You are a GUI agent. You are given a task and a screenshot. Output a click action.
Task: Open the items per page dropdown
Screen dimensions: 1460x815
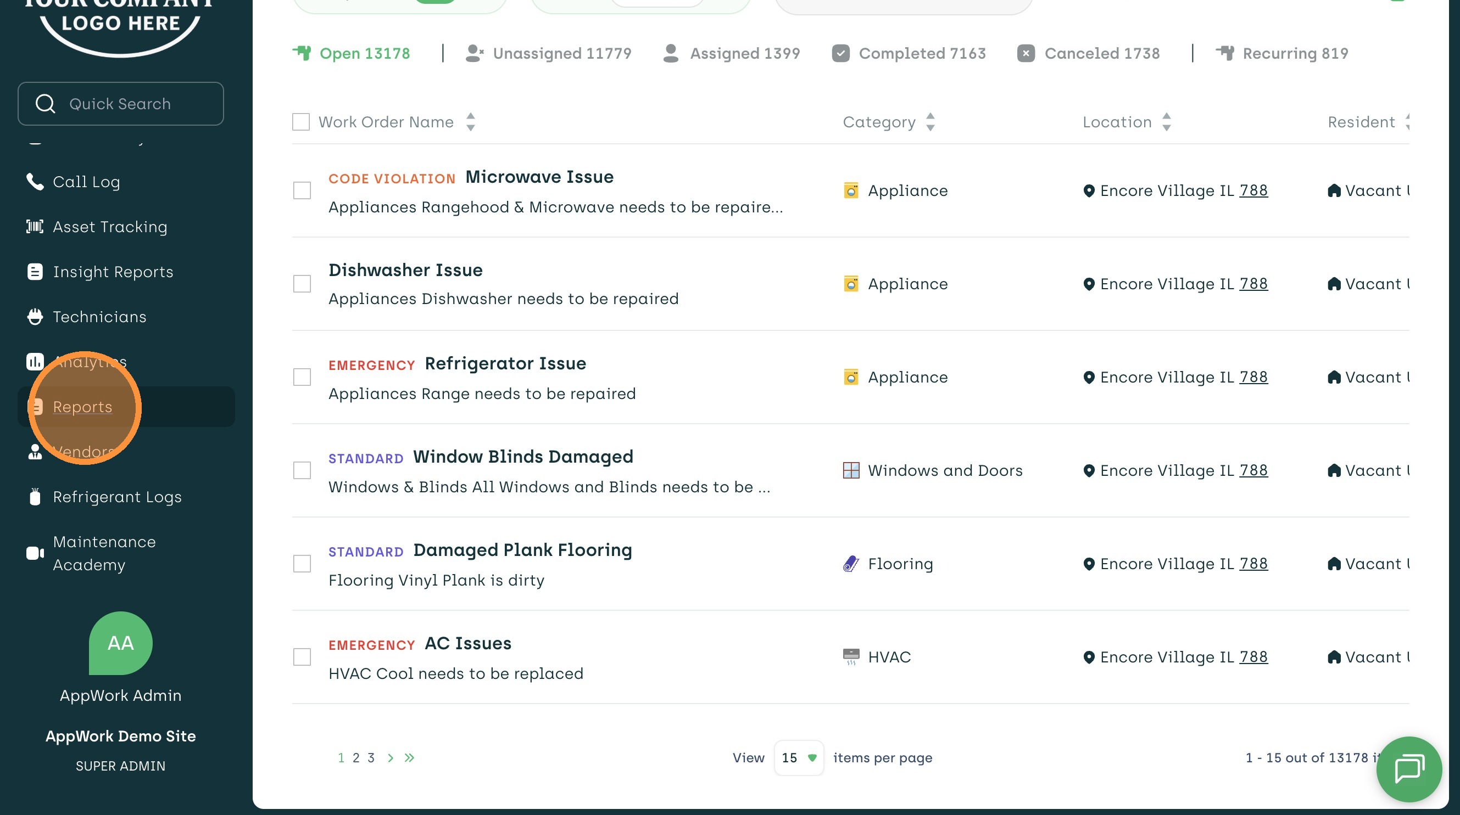tap(798, 757)
